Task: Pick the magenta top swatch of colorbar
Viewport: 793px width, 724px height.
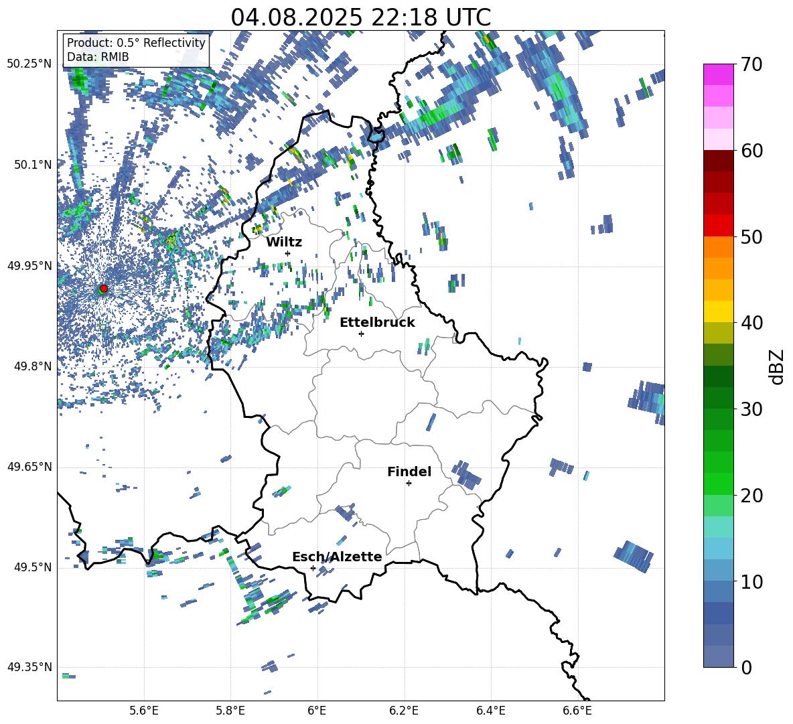Action: click(x=718, y=74)
